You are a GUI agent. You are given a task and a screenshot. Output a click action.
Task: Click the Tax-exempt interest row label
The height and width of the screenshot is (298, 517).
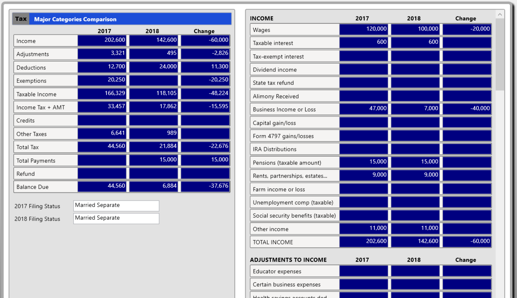(x=278, y=57)
